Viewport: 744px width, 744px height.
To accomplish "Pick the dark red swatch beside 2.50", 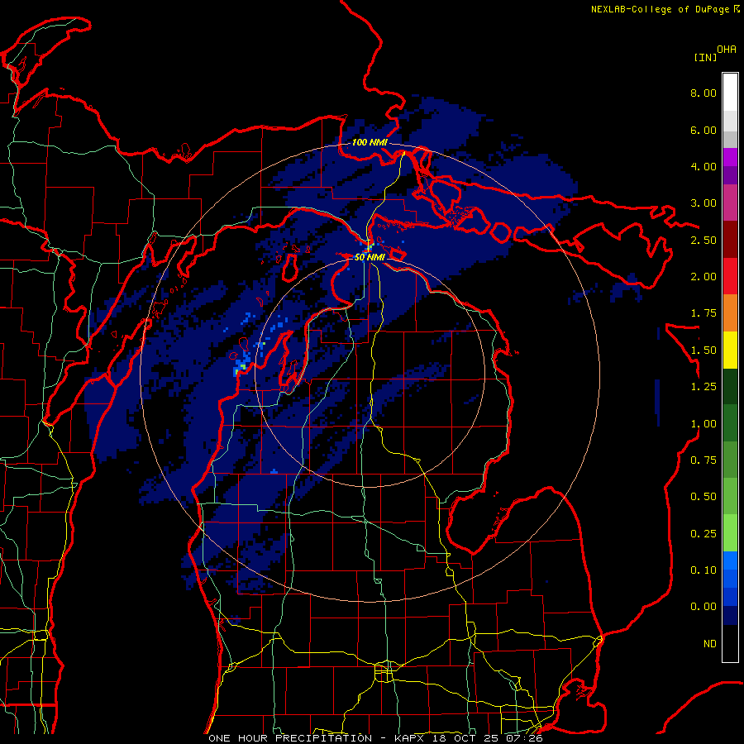I will pyautogui.click(x=730, y=240).
